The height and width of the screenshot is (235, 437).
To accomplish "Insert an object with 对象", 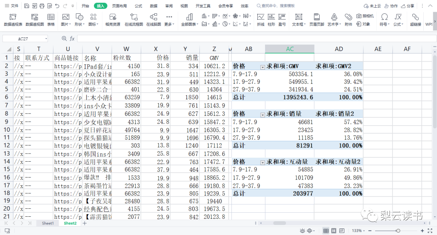I will 363,24.
